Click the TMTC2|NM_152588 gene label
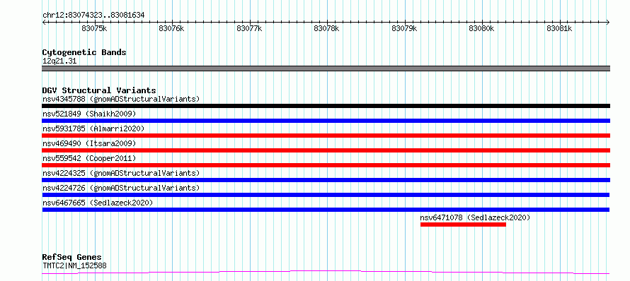The image size is (630, 281). click(74, 265)
